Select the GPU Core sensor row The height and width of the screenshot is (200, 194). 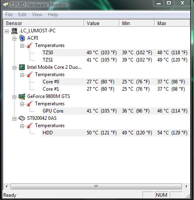[x=116, y=111]
